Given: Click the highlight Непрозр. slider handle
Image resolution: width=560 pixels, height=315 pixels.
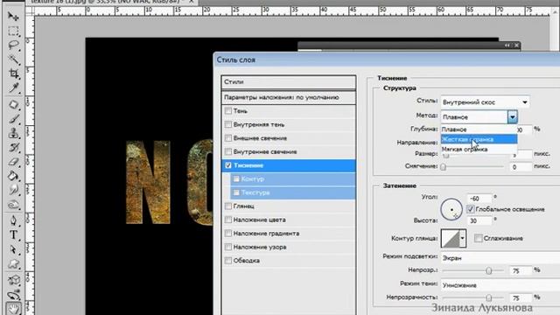Looking at the screenshot, I should coord(488,270).
